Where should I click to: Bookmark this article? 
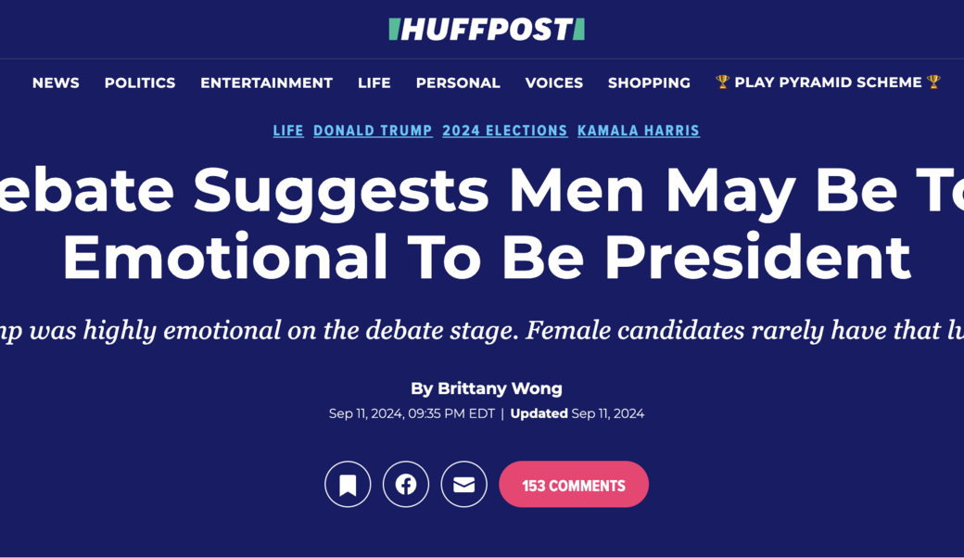(348, 484)
